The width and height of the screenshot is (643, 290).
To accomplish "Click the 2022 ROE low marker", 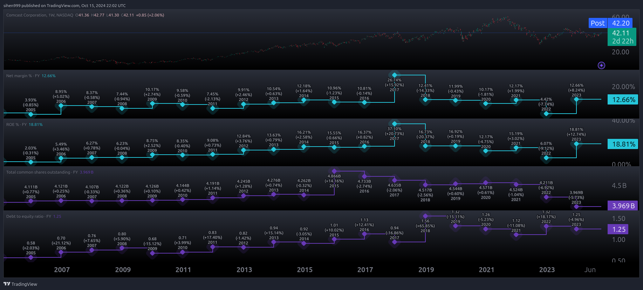I will (546, 158).
